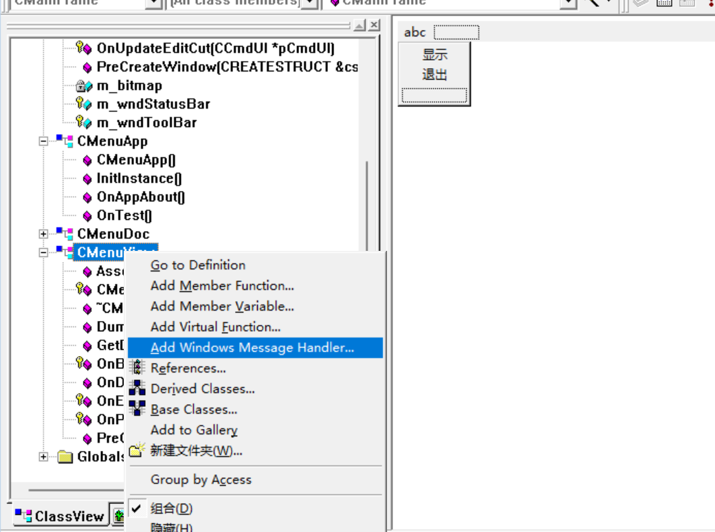Select the 退出 menu item
This screenshot has height=532, width=715.
(434, 74)
